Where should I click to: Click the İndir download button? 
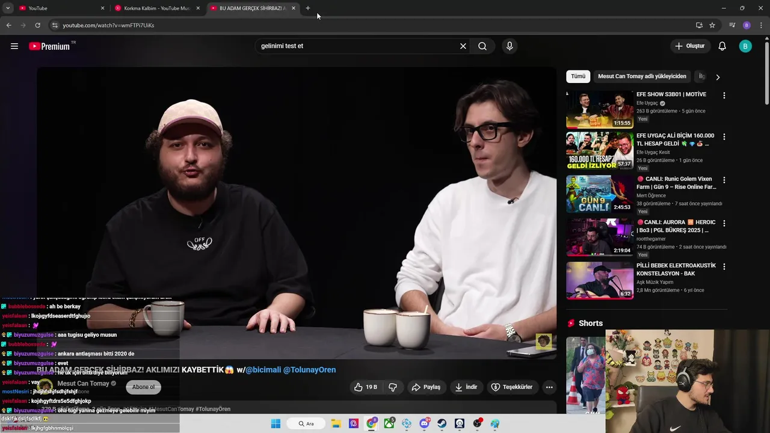[466, 387]
